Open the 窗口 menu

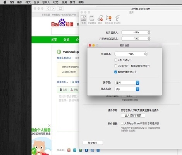(x=72, y=2)
